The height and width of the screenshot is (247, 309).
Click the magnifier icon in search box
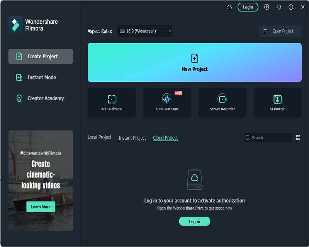click(248, 137)
